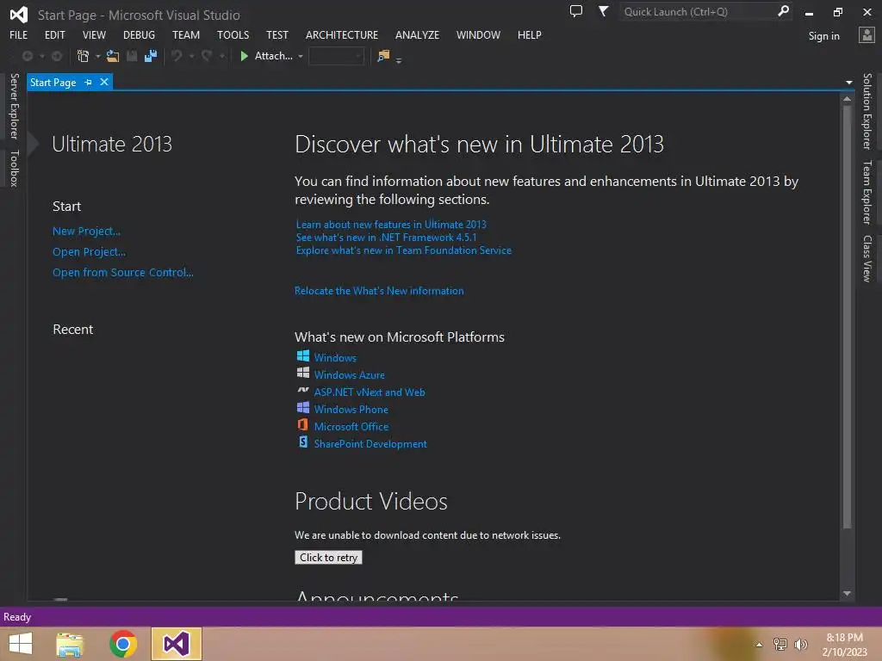The height and width of the screenshot is (661, 882).
Task: Open the document tab list dropdown arrow
Action: pyautogui.click(x=848, y=83)
